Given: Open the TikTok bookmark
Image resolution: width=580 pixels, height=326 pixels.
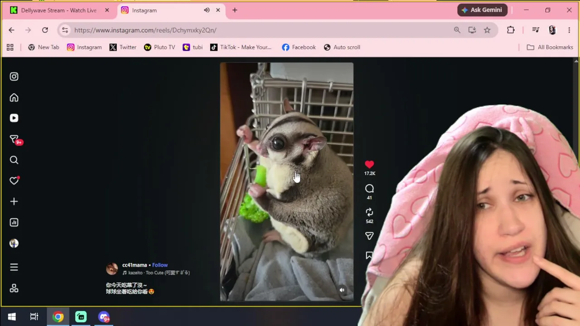Looking at the screenshot, I should pyautogui.click(x=241, y=47).
